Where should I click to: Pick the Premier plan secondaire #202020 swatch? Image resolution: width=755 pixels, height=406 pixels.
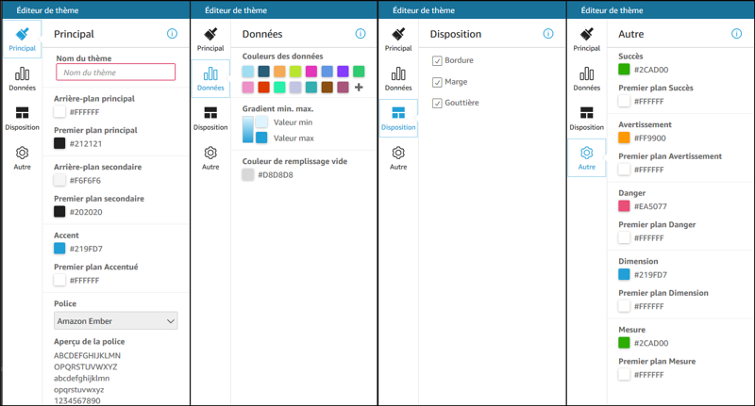coord(59,211)
